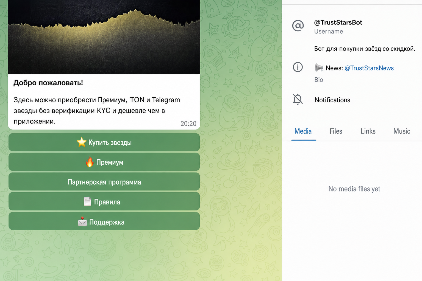Click the Notifications row label
Image resolution: width=422 pixels, height=281 pixels.
pos(332,100)
